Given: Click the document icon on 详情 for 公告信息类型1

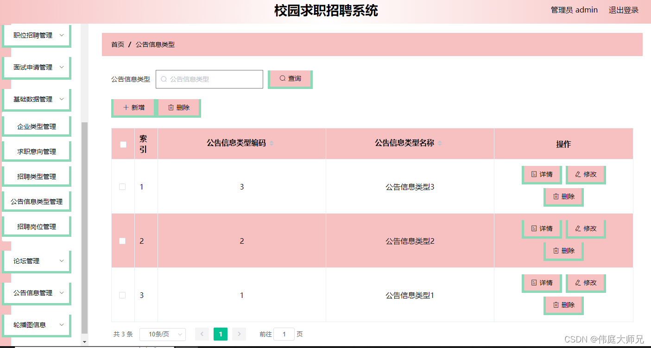Looking at the screenshot, I should (x=534, y=283).
